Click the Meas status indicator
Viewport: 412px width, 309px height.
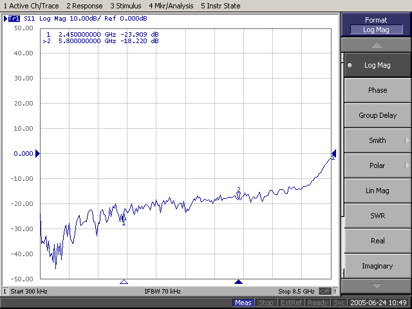[x=243, y=303]
